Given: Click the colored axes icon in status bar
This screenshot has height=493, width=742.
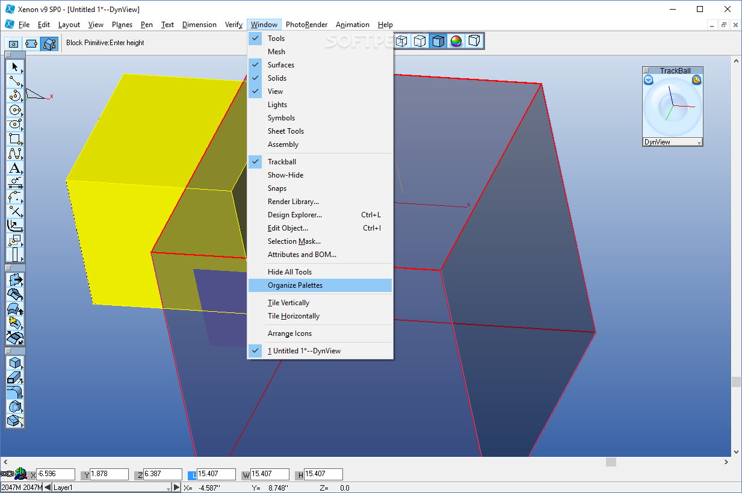Looking at the screenshot, I should click(x=21, y=474).
